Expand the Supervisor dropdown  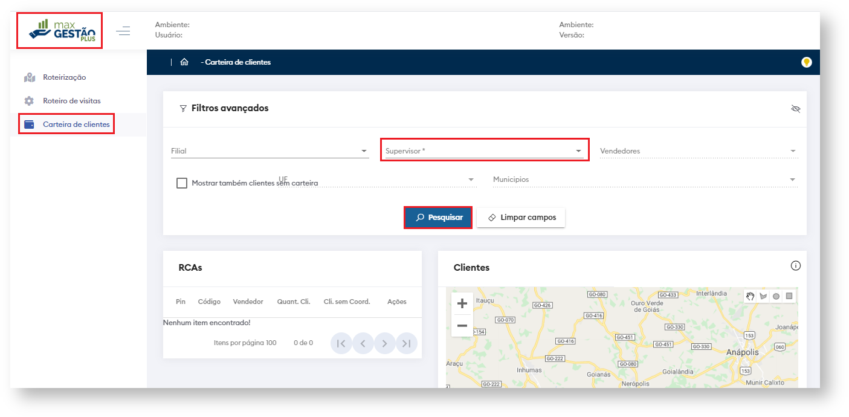tap(485, 151)
